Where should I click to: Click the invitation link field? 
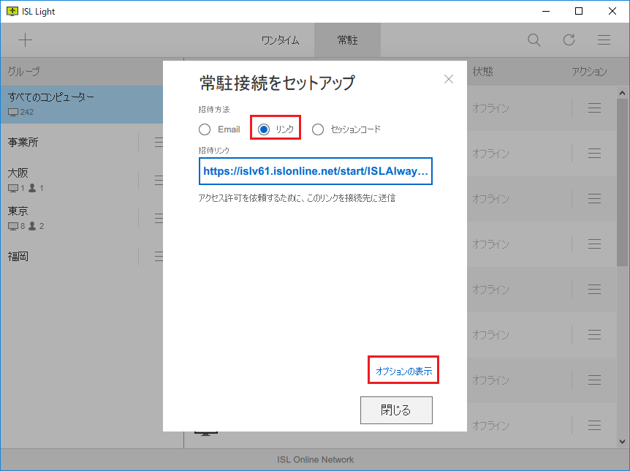click(x=316, y=171)
